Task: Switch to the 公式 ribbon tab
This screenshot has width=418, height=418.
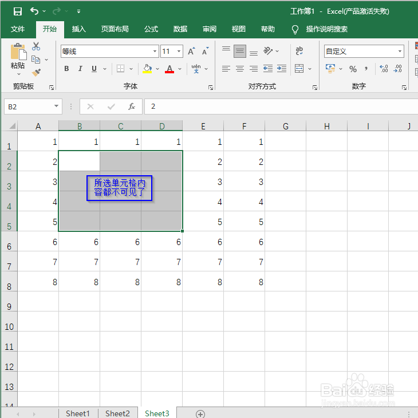Action: tap(151, 29)
